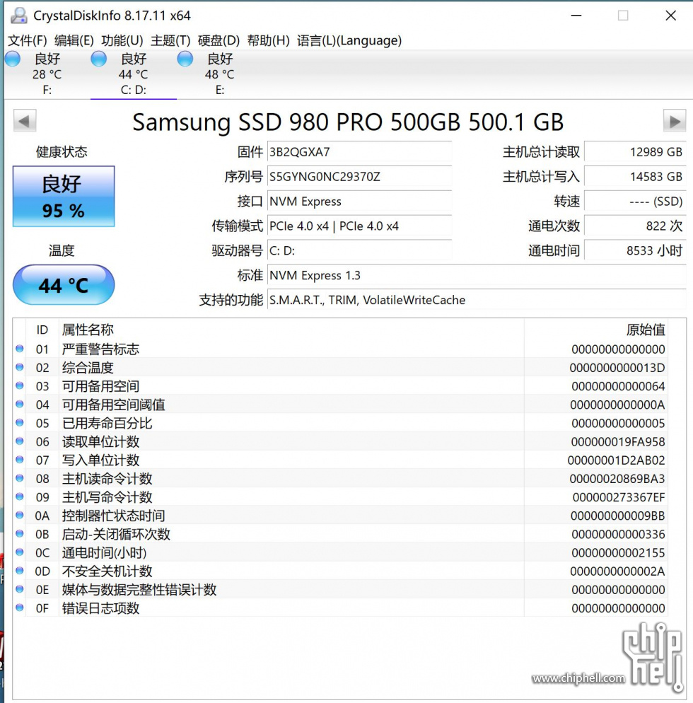The height and width of the screenshot is (703, 693).
Task: Select raw value 0000000002155
Action: 618,553
